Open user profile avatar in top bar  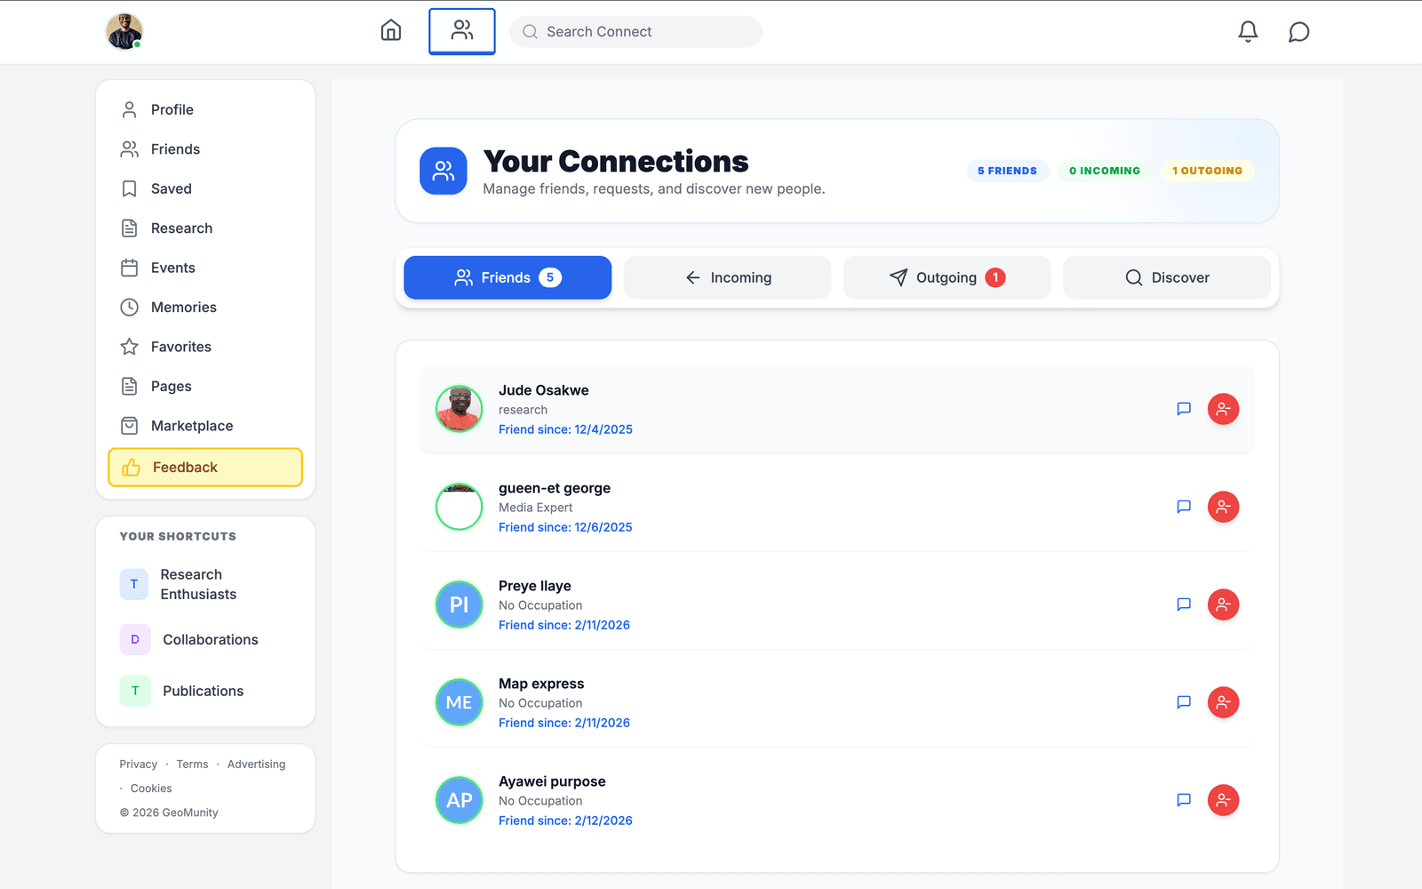coord(124,32)
